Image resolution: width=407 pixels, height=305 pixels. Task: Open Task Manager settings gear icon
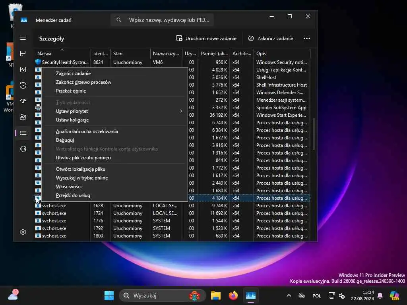click(23, 232)
